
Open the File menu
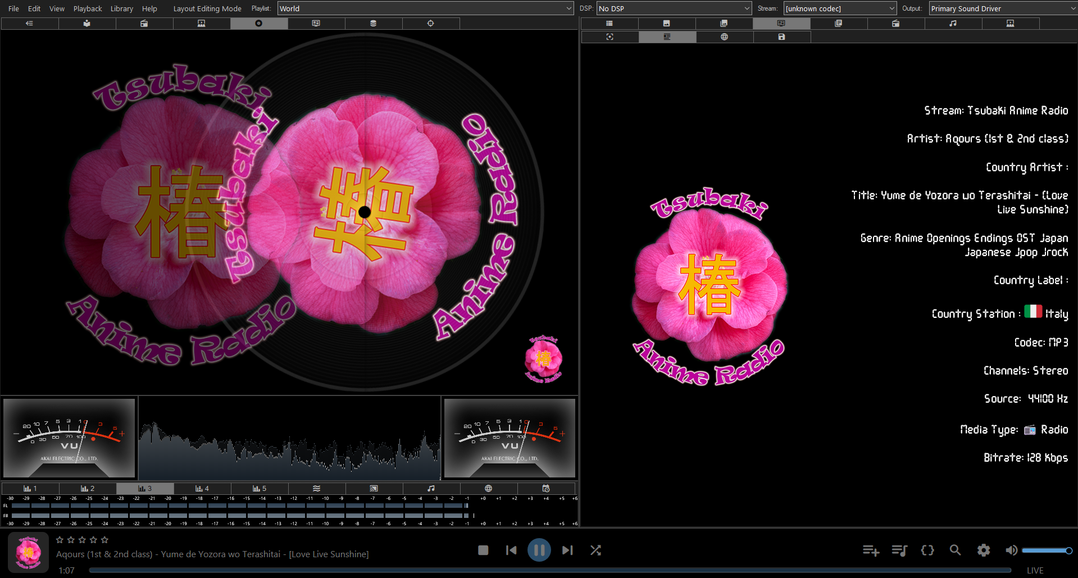coord(14,8)
